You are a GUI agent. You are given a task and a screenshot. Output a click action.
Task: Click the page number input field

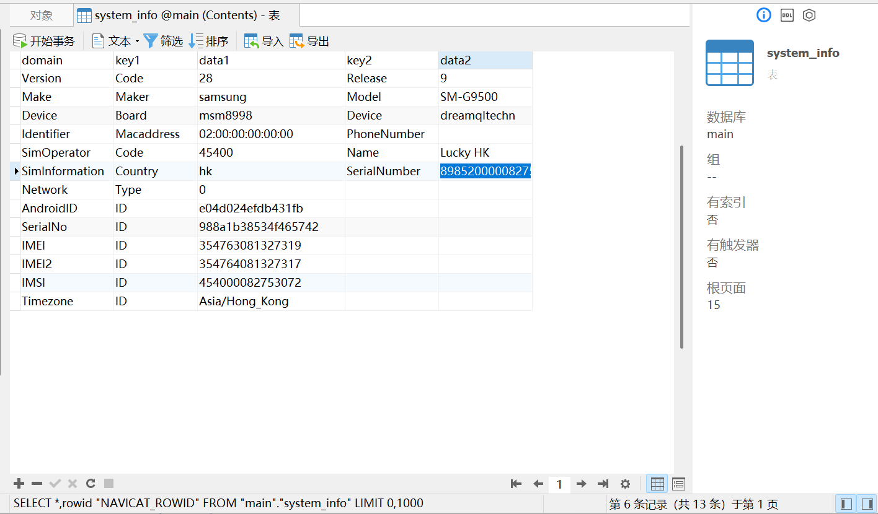tap(559, 484)
